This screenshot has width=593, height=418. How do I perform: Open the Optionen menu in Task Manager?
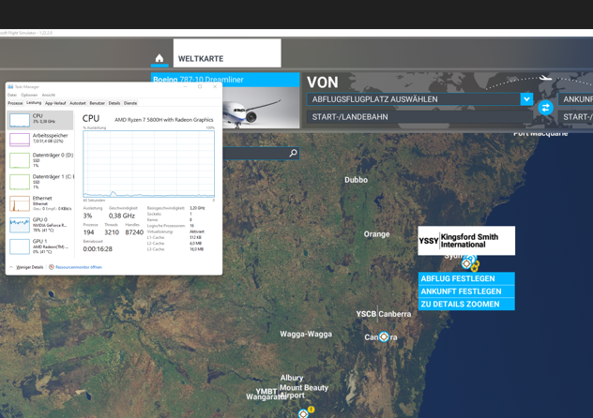pos(29,95)
